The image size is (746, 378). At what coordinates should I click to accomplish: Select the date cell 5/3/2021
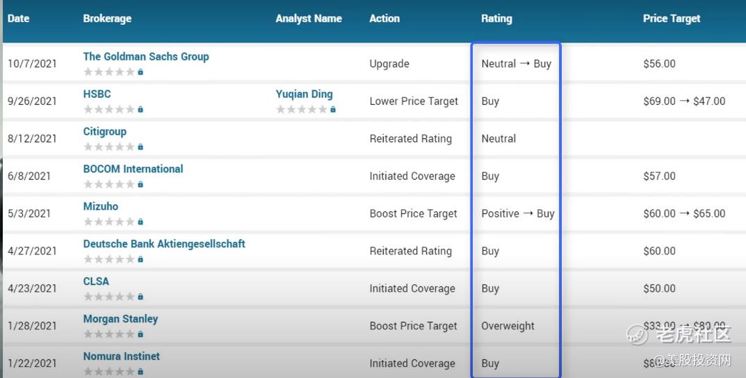[29, 213]
